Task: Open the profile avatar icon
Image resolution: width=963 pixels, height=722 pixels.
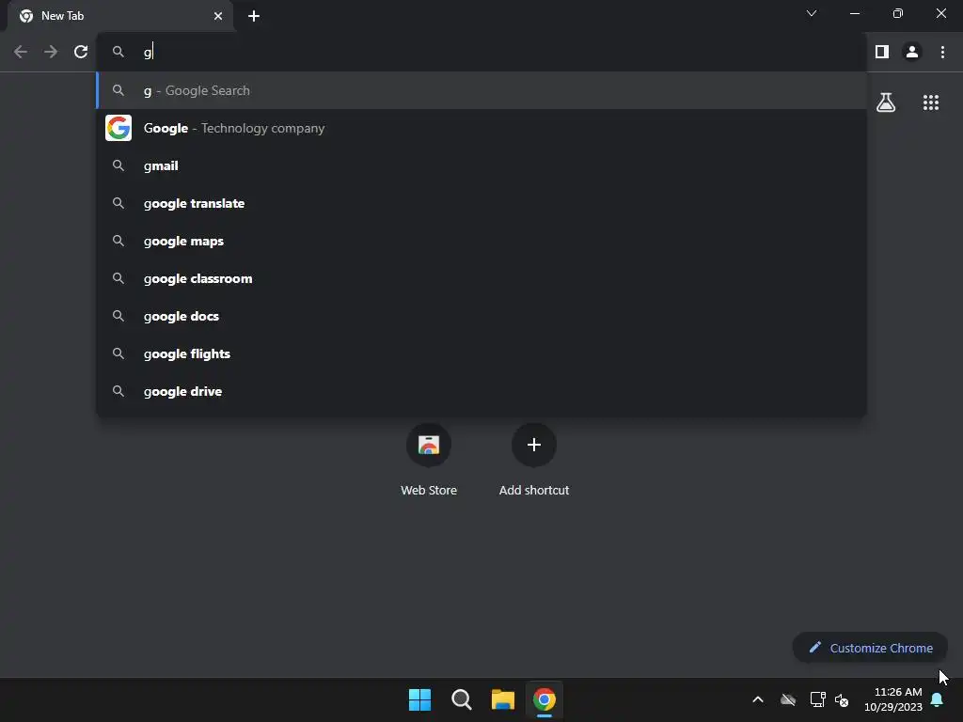Action: 912,53
